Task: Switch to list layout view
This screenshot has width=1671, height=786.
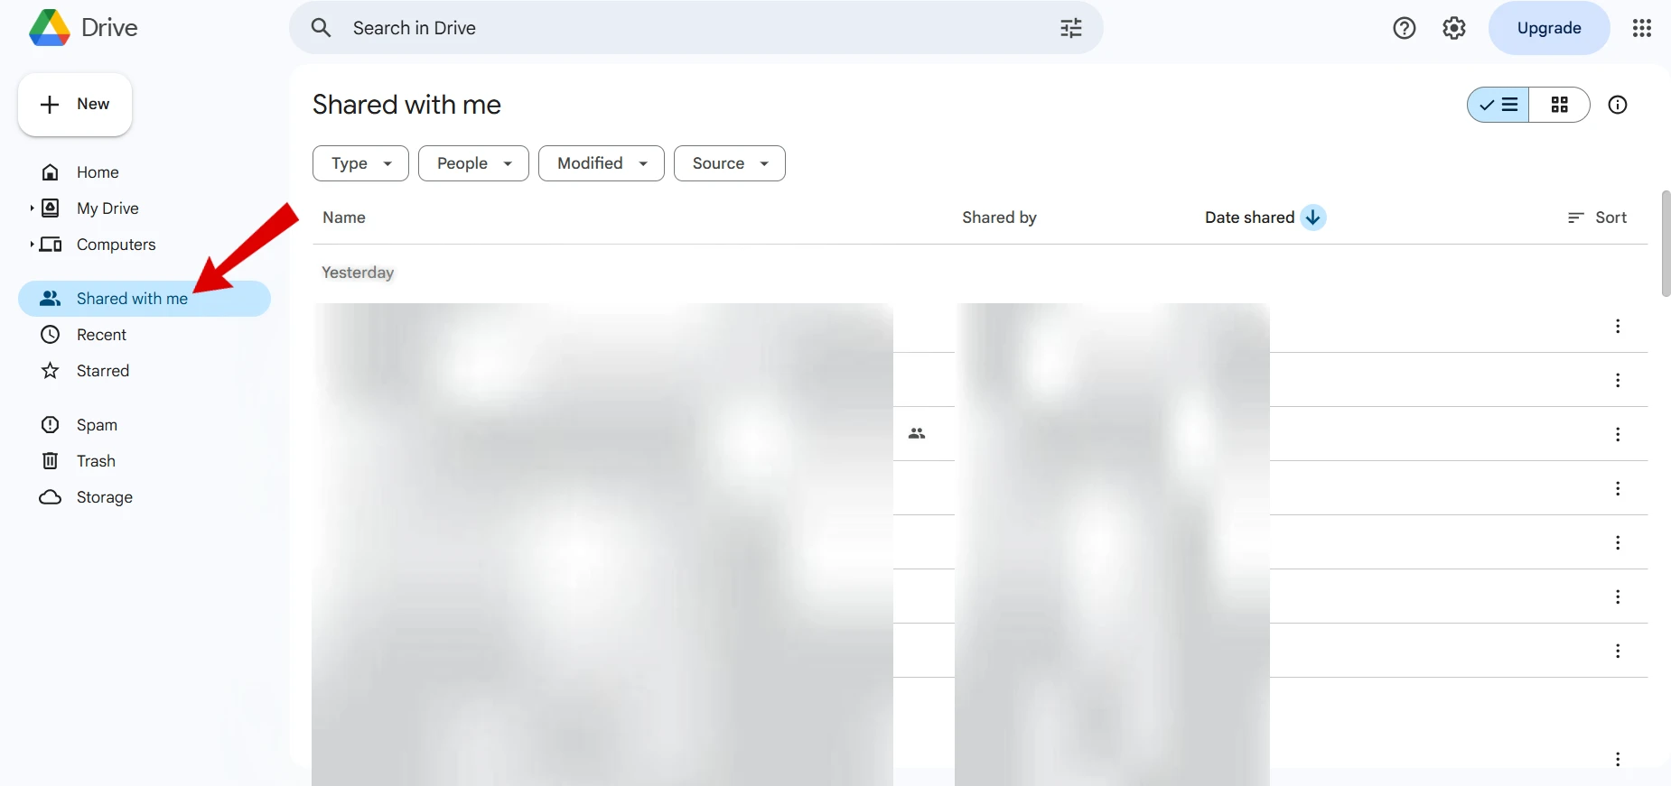Action: coord(1499,105)
